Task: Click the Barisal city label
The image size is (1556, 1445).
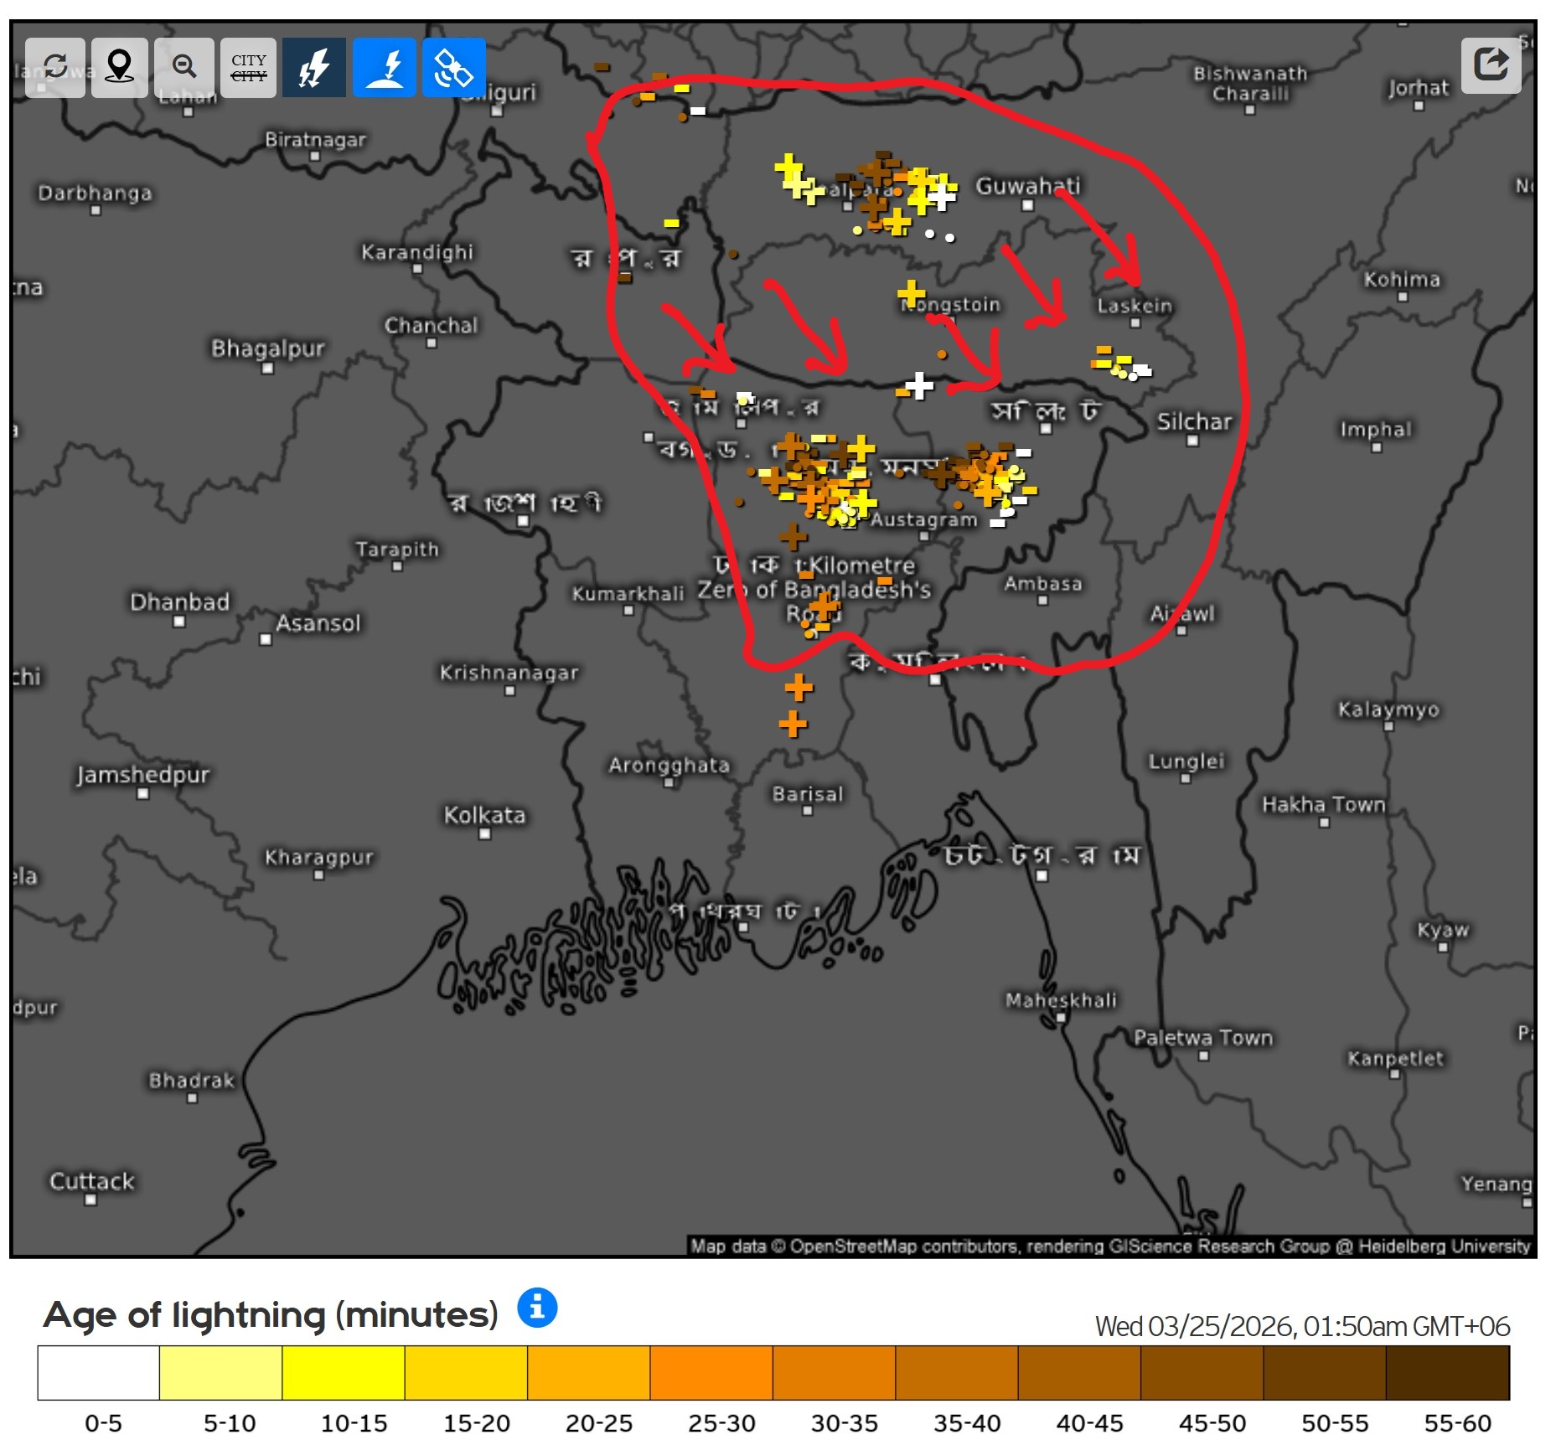Action: point(808,794)
